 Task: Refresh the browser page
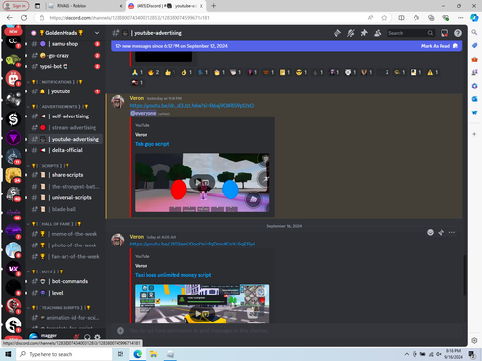click(x=24, y=18)
